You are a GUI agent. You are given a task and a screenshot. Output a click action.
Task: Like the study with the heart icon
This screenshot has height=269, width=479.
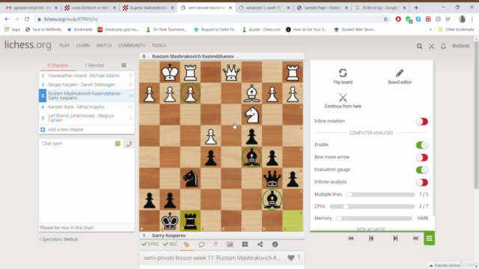pyautogui.click(x=291, y=258)
